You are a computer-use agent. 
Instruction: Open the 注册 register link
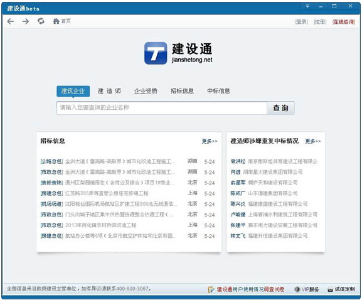(x=320, y=22)
